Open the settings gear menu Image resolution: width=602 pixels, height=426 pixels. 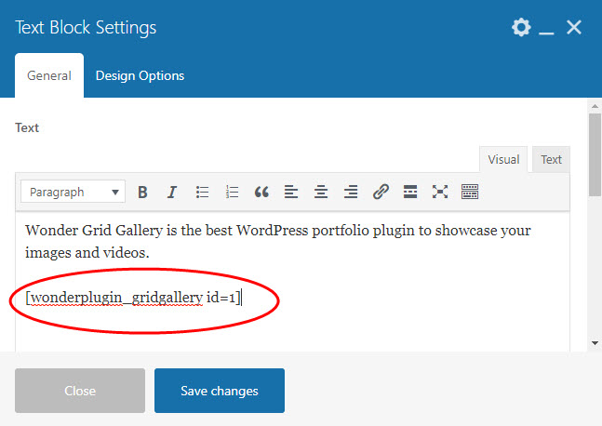[521, 28]
